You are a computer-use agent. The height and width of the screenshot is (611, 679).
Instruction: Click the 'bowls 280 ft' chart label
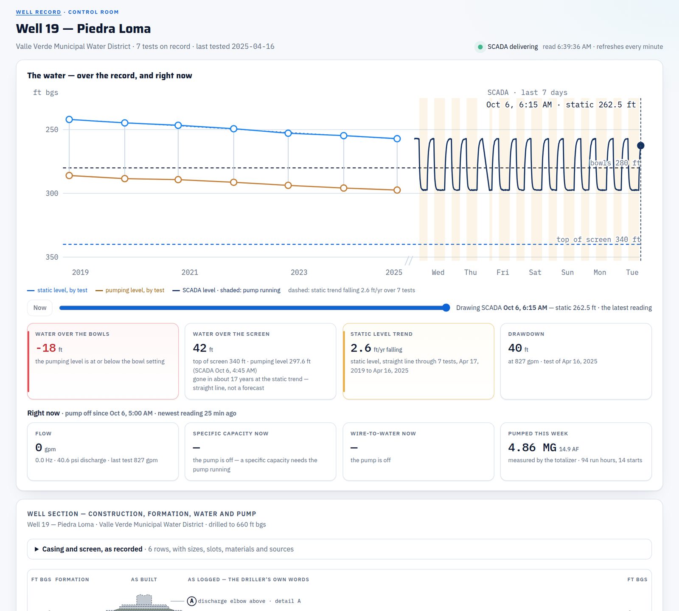615,163
